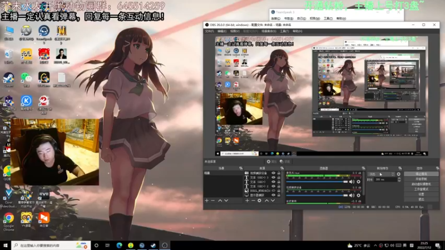Mute the video capture device speaker icon
Image resolution: width=445 pixels, height=250 pixels.
[352, 196]
